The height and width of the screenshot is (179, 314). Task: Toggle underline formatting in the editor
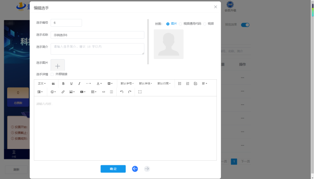[71, 83]
